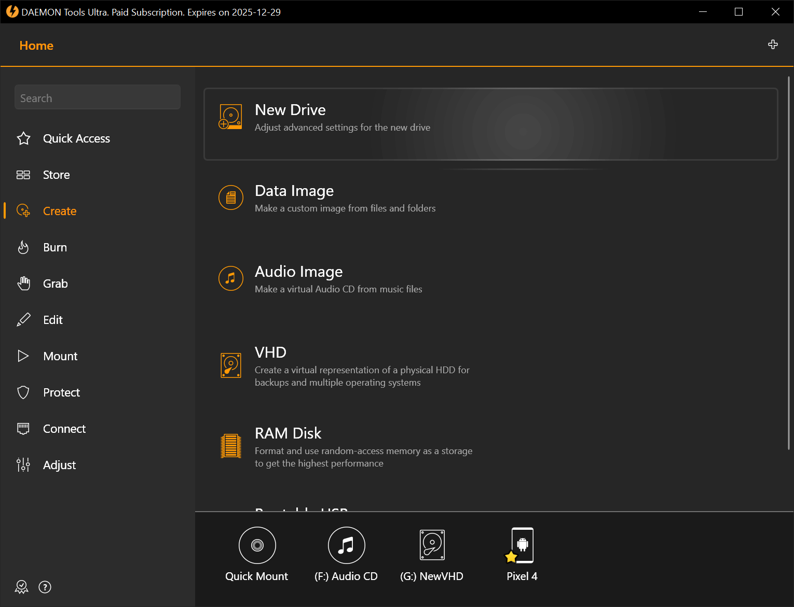Open the Pixel 4 device icon
The width and height of the screenshot is (794, 607).
[522, 545]
